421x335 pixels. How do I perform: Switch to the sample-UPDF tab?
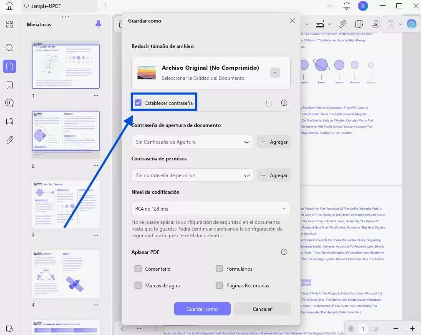[x=59, y=6]
